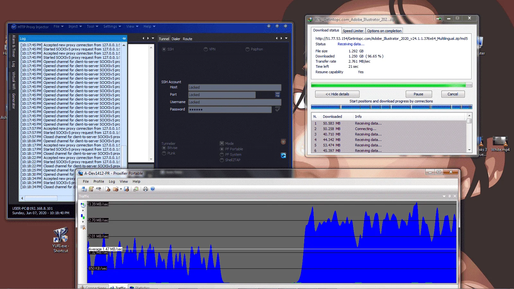The image size is (514, 289).
Task: Open the Alarm & Timer side tab
Action: point(13,46)
